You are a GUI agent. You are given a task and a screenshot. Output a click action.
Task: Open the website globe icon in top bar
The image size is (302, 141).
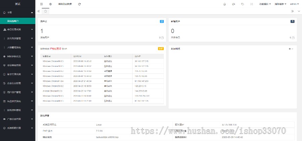pyautogui.click(x=50, y=4)
